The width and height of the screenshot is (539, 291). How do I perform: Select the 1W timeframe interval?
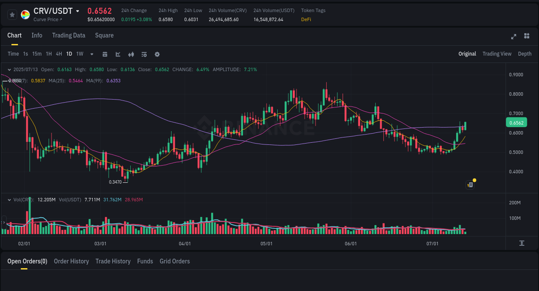click(x=79, y=54)
